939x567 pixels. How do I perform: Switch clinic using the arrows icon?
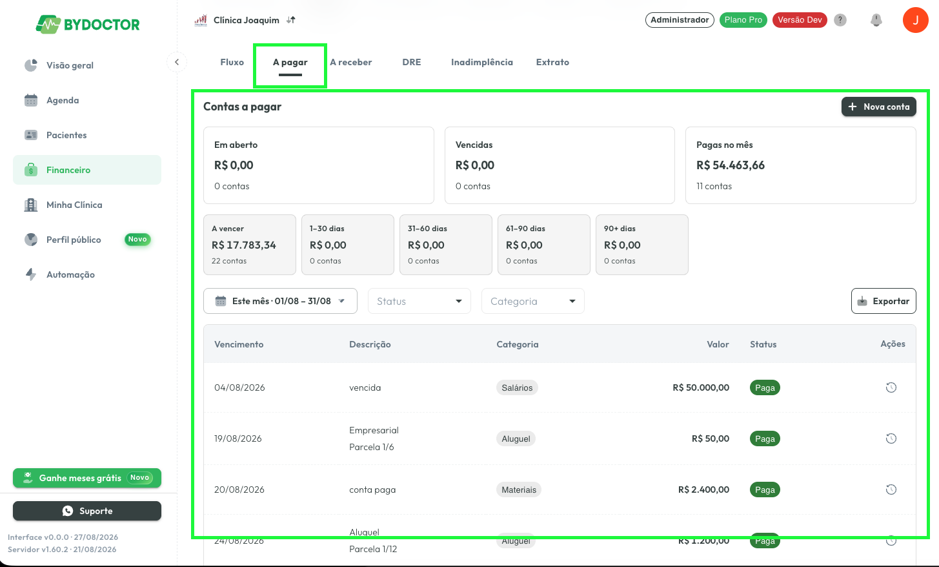(291, 20)
